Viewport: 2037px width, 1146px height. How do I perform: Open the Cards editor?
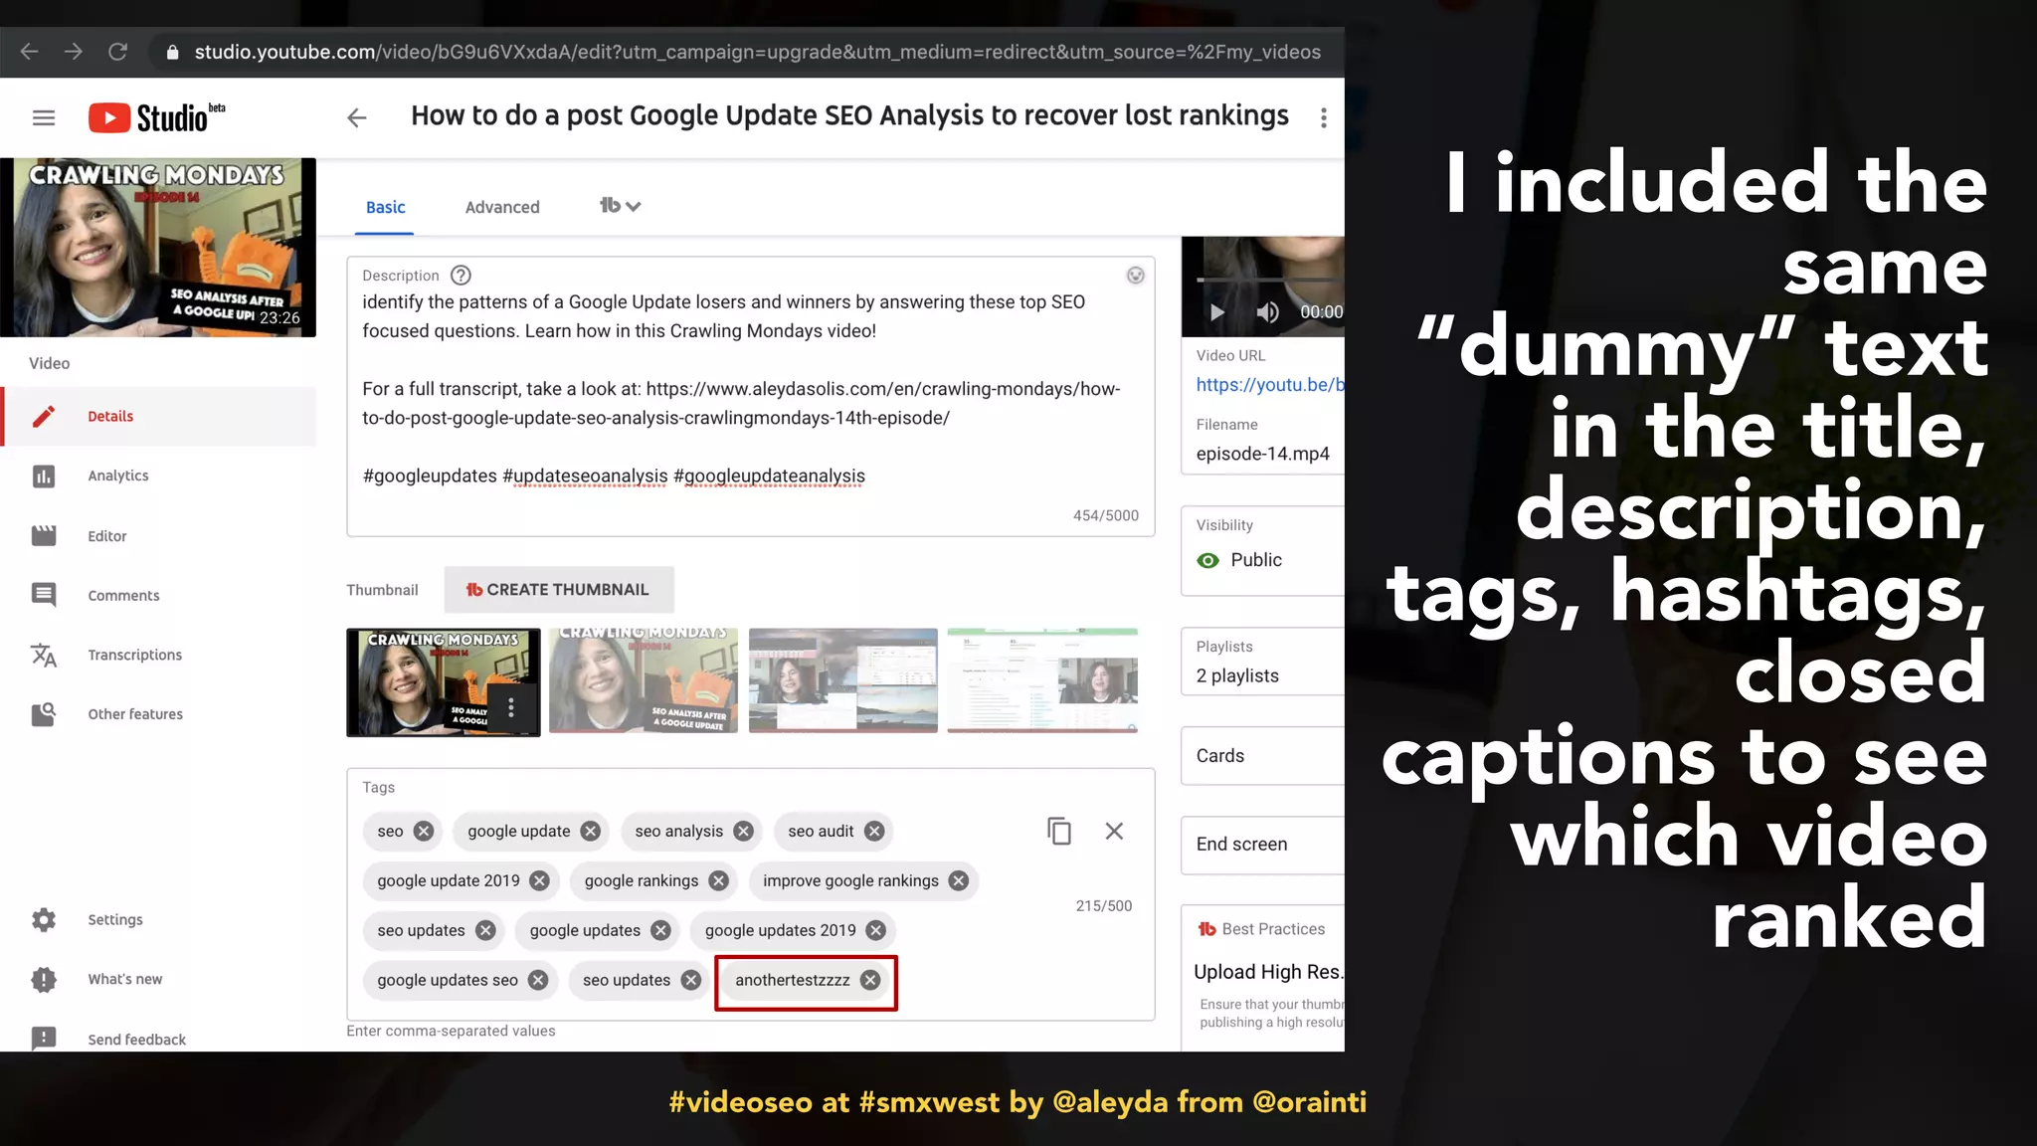coord(1263,756)
